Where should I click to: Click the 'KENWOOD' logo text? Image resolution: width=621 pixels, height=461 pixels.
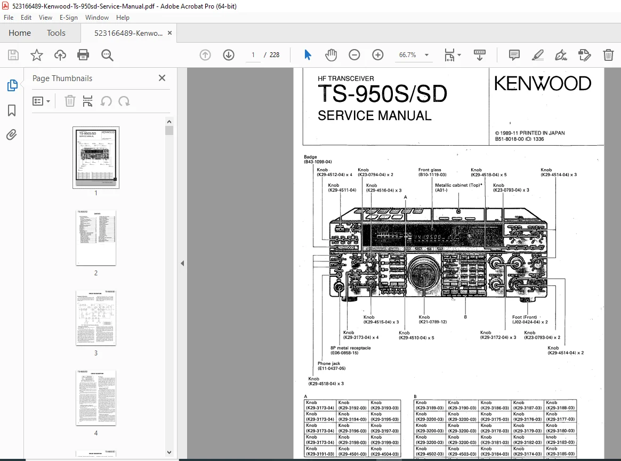[x=543, y=84]
